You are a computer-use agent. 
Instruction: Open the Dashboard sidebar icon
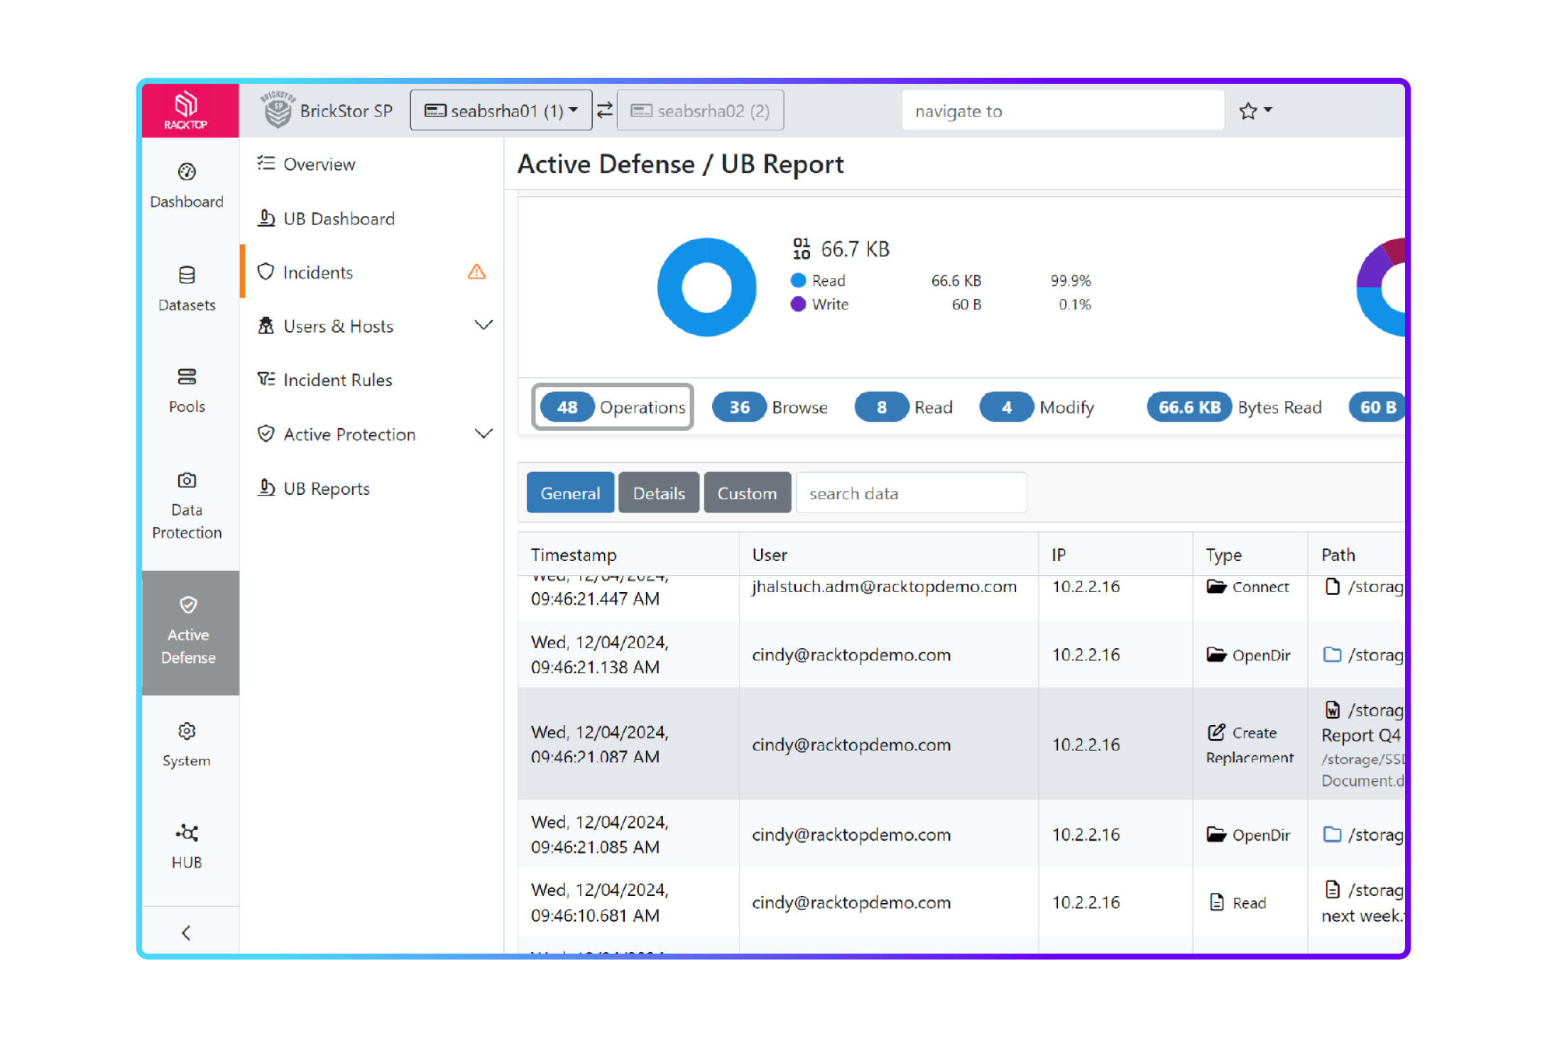[187, 172]
